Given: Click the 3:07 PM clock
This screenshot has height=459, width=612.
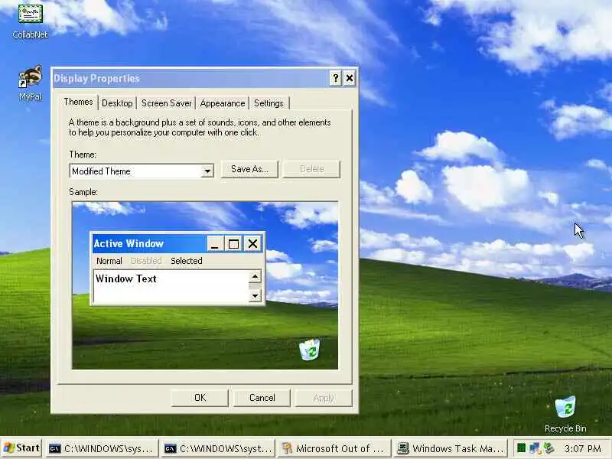Looking at the screenshot, I should pos(582,448).
